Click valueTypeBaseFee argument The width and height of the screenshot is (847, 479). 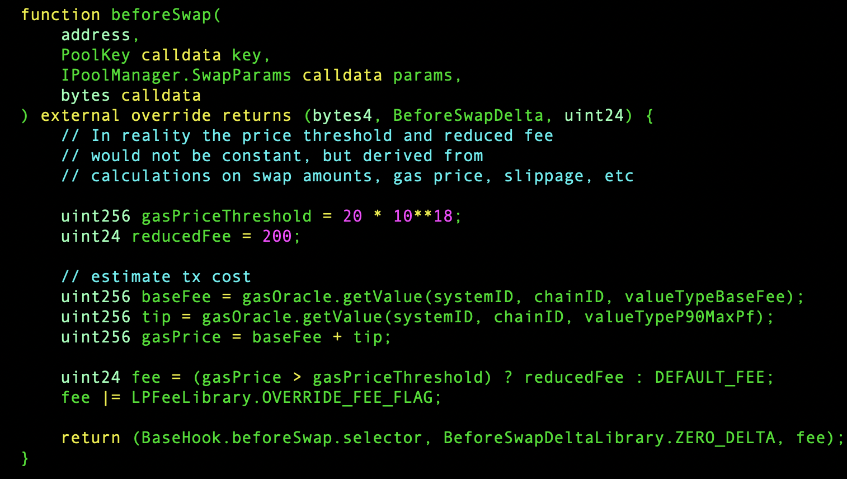705,297
